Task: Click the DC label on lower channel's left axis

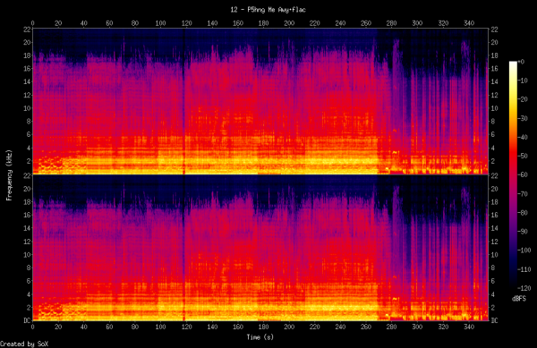Action: tap(27, 320)
